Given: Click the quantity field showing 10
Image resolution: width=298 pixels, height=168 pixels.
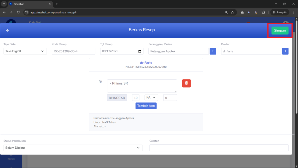Looking at the screenshot, I should click(x=136, y=98).
